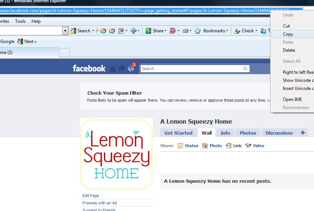
Task: Open the Google toolbar search box dropdown
Action: (x=65, y=31)
